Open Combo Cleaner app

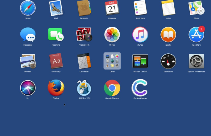(x=139, y=88)
